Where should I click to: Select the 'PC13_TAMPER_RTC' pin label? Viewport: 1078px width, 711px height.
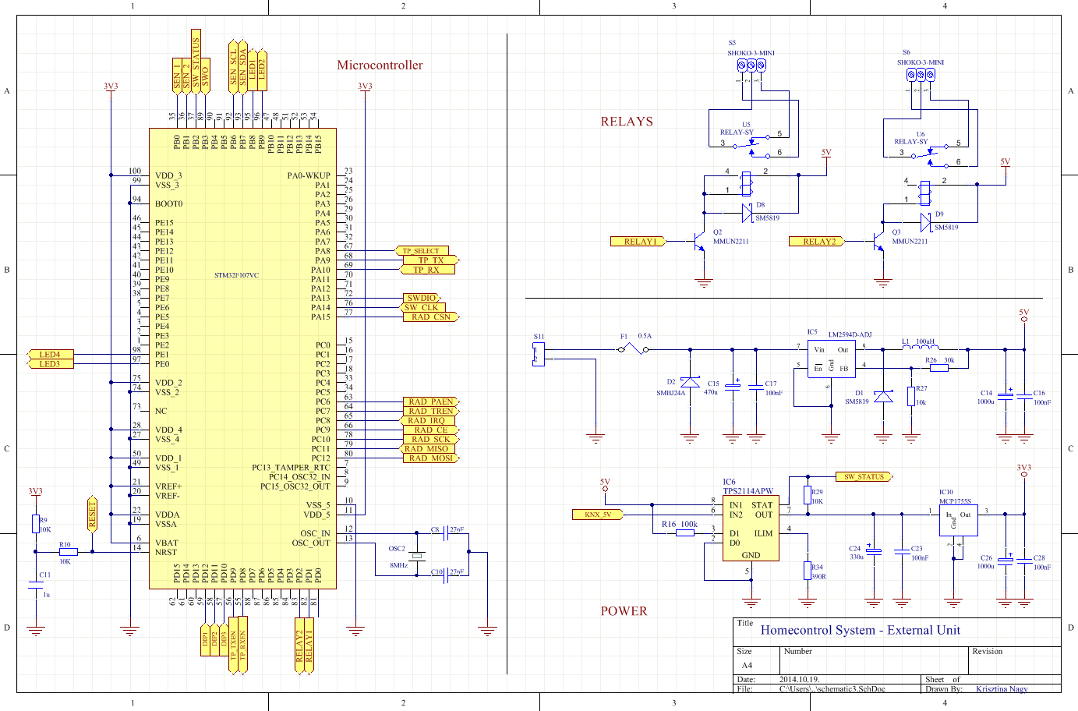[291, 468]
